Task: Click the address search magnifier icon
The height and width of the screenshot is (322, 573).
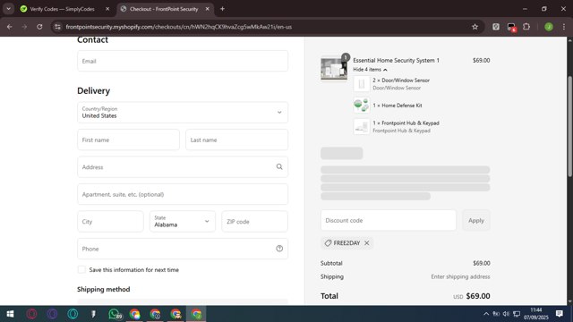Action: (279, 167)
